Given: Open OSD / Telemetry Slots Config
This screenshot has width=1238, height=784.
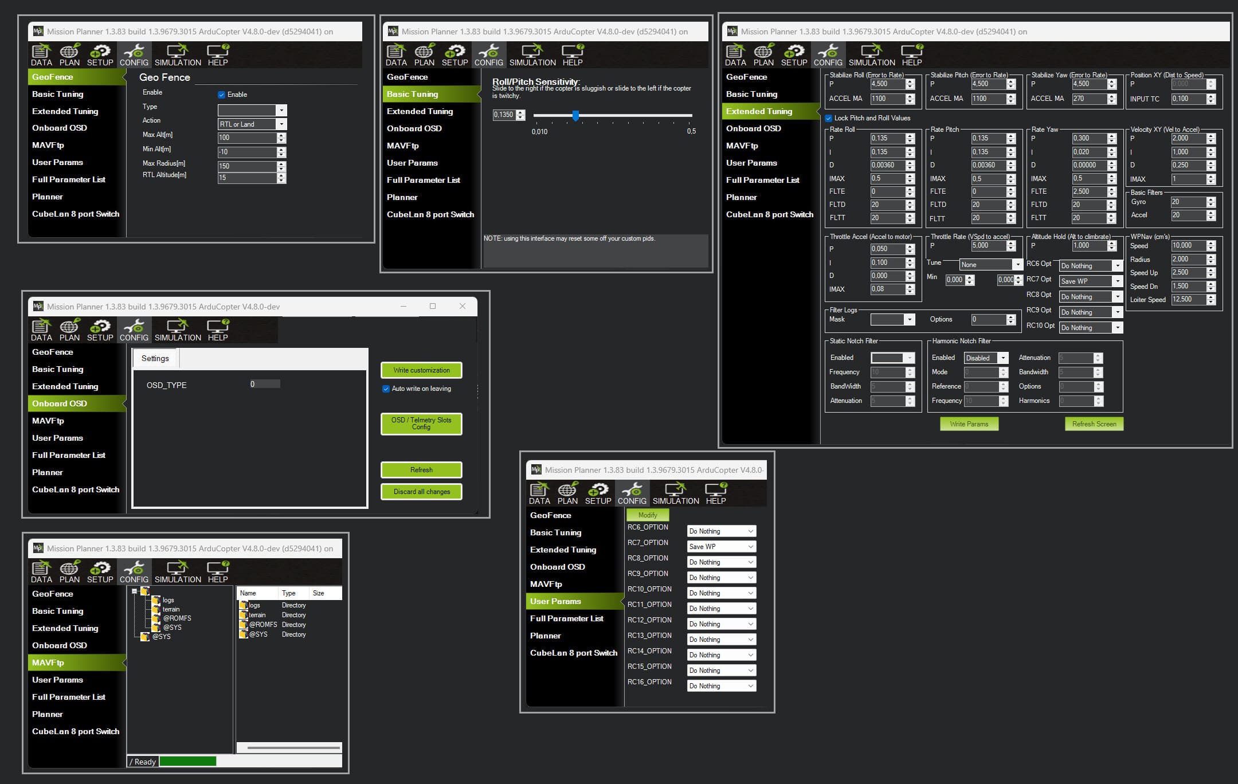Looking at the screenshot, I should tap(421, 424).
